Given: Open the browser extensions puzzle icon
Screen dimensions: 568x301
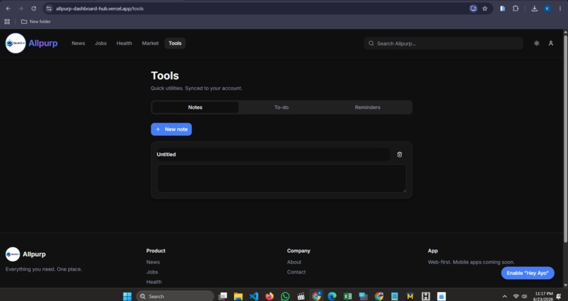Looking at the screenshot, I should pyautogui.click(x=515, y=8).
